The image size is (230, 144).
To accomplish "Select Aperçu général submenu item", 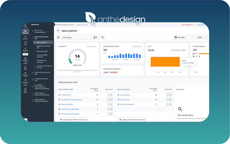I will (x=43, y=42).
